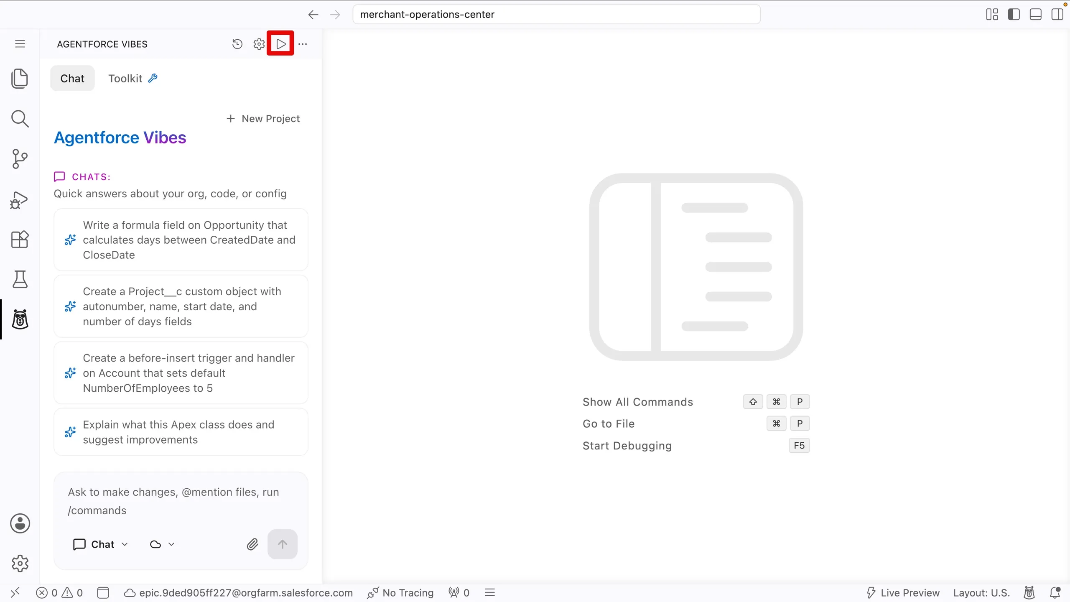This screenshot has height=602, width=1070.
Task: Toggle the primary side bar
Action: click(x=1014, y=15)
